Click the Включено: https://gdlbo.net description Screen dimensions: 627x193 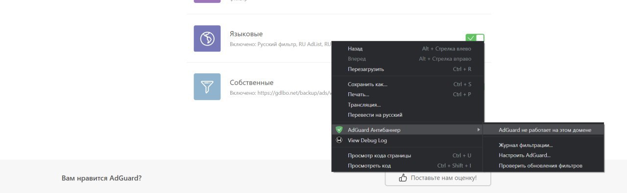[280, 93]
